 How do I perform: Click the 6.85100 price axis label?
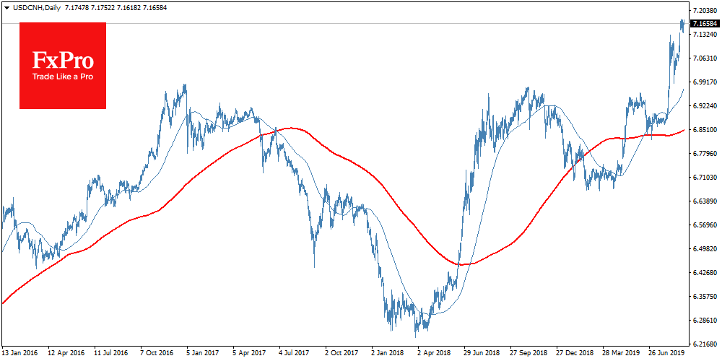point(705,130)
